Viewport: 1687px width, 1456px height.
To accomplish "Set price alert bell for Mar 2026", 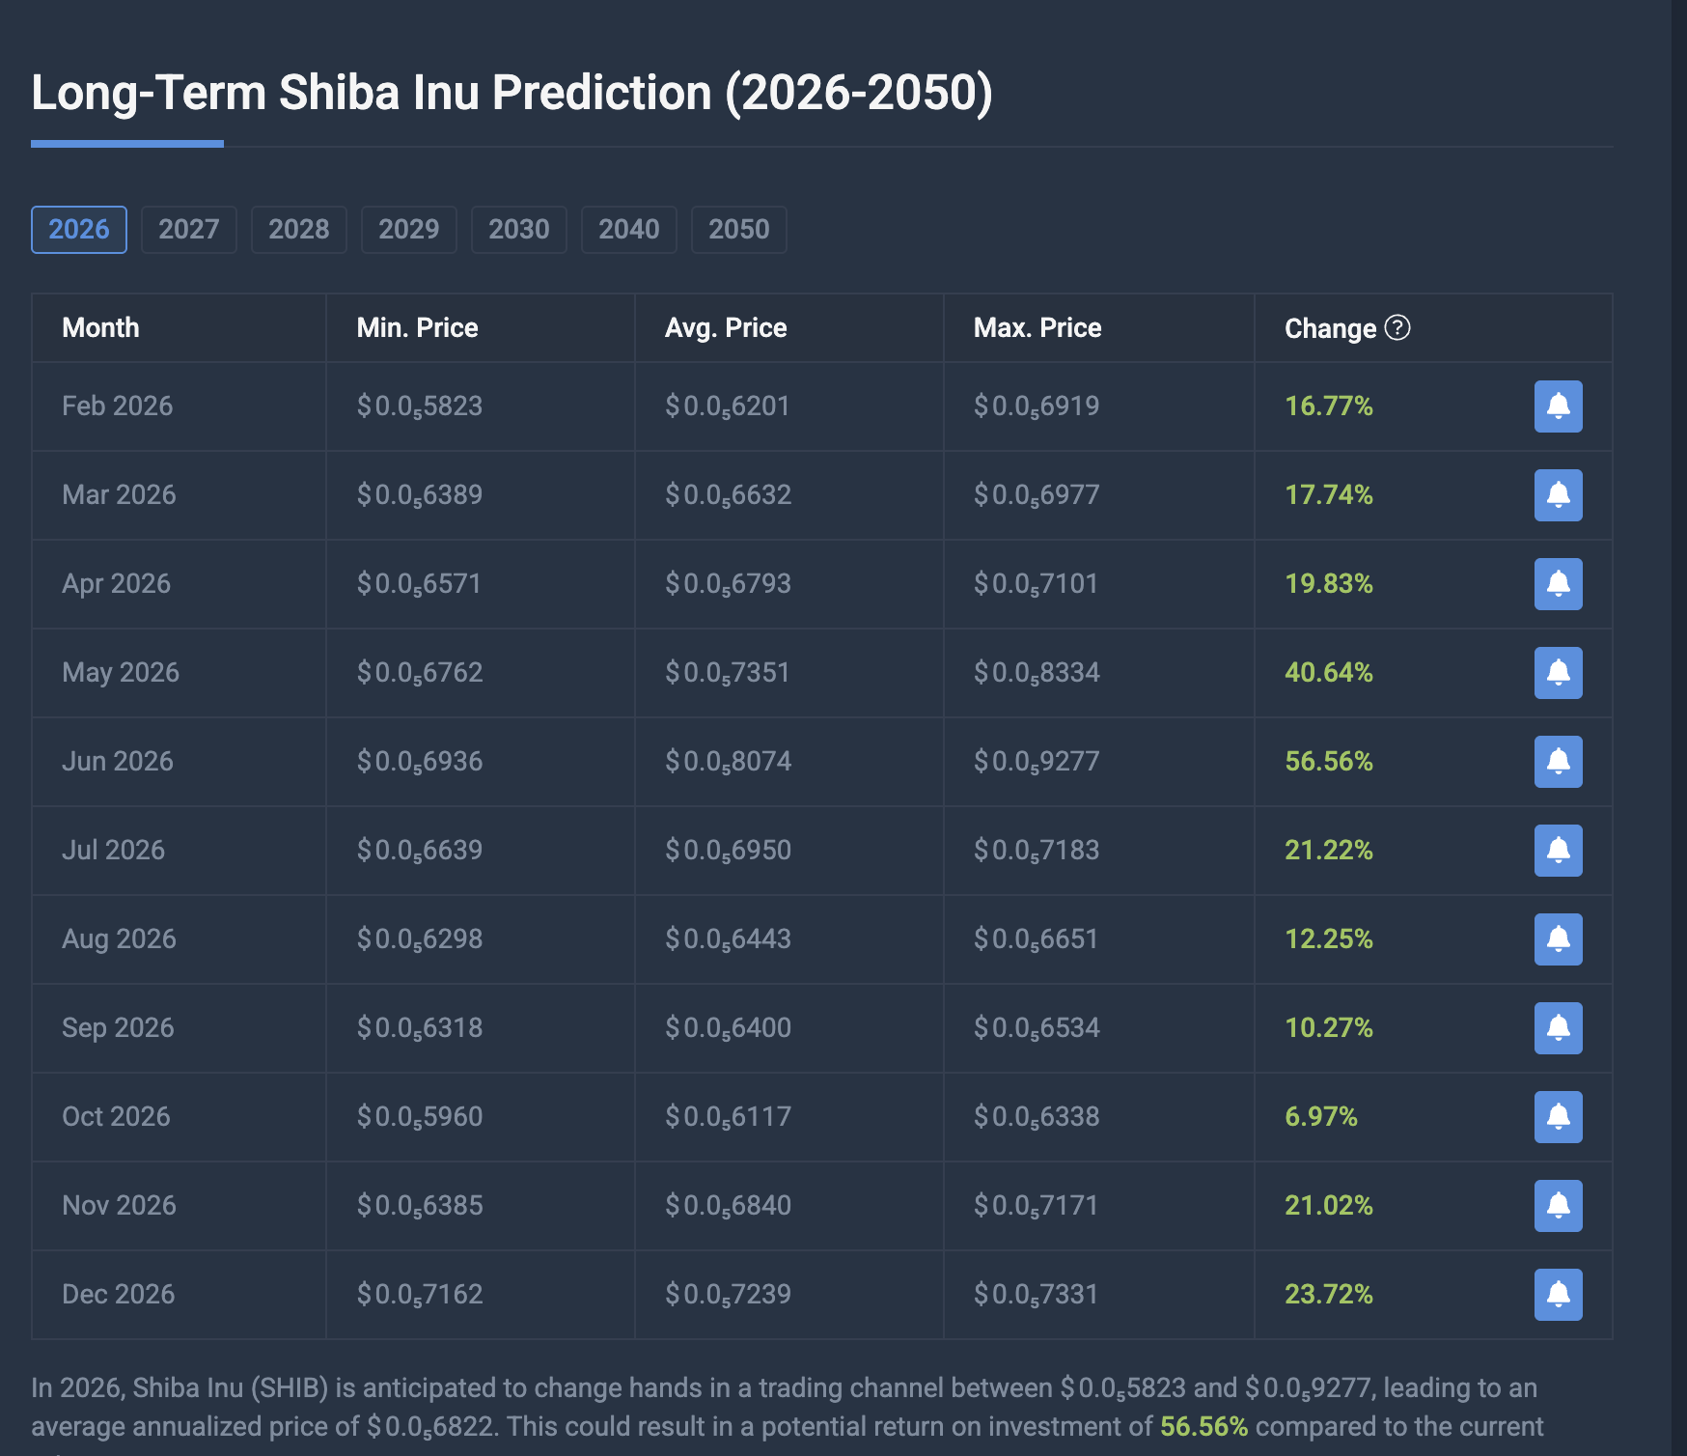I will point(1558,495).
